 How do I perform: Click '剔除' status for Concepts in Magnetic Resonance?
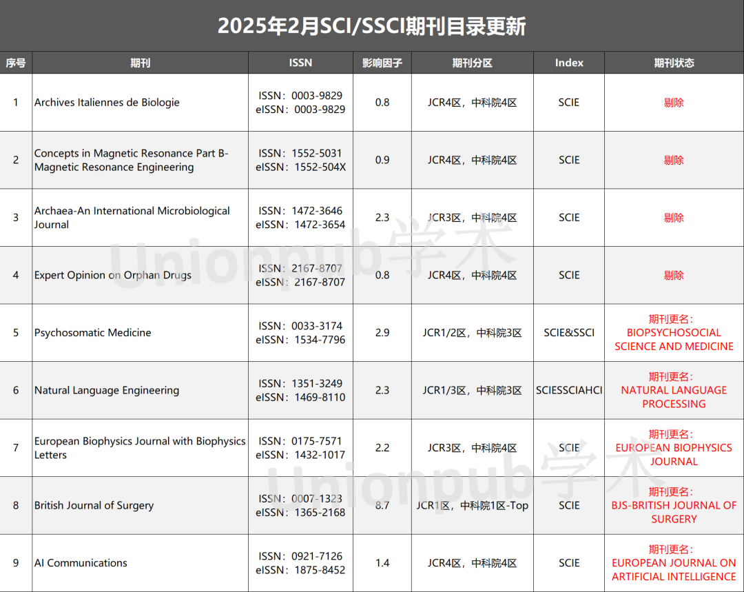point(674,160)
